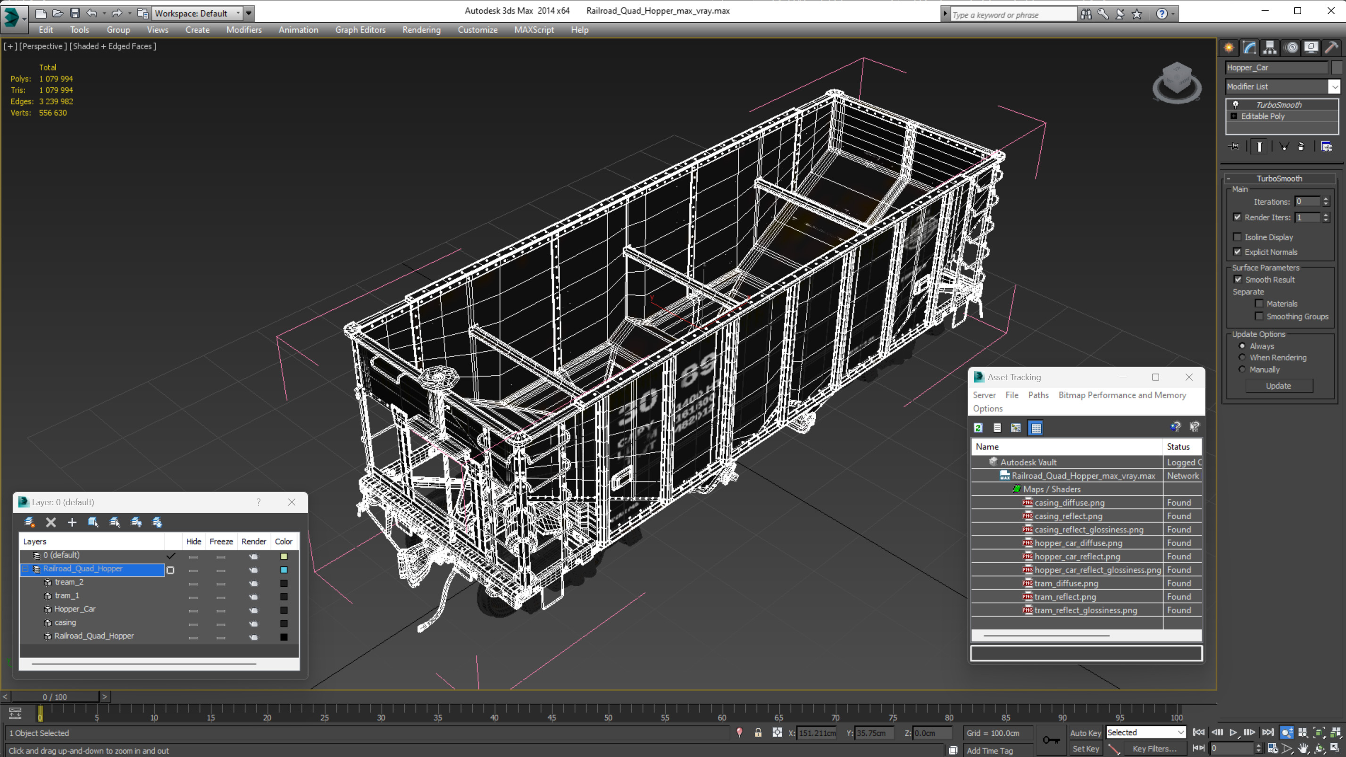
Task: Click the Undo arrow icon
Action: [x=92, y=13]
